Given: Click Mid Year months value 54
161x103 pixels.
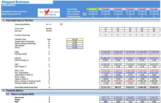Looking at the screenshot, I should coord(154,31).
